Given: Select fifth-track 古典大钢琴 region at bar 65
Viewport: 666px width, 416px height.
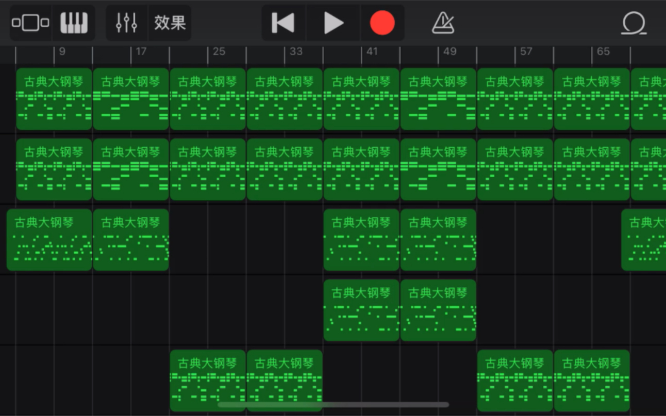Looking at the screenshot, I should click(x=592, y=381).
